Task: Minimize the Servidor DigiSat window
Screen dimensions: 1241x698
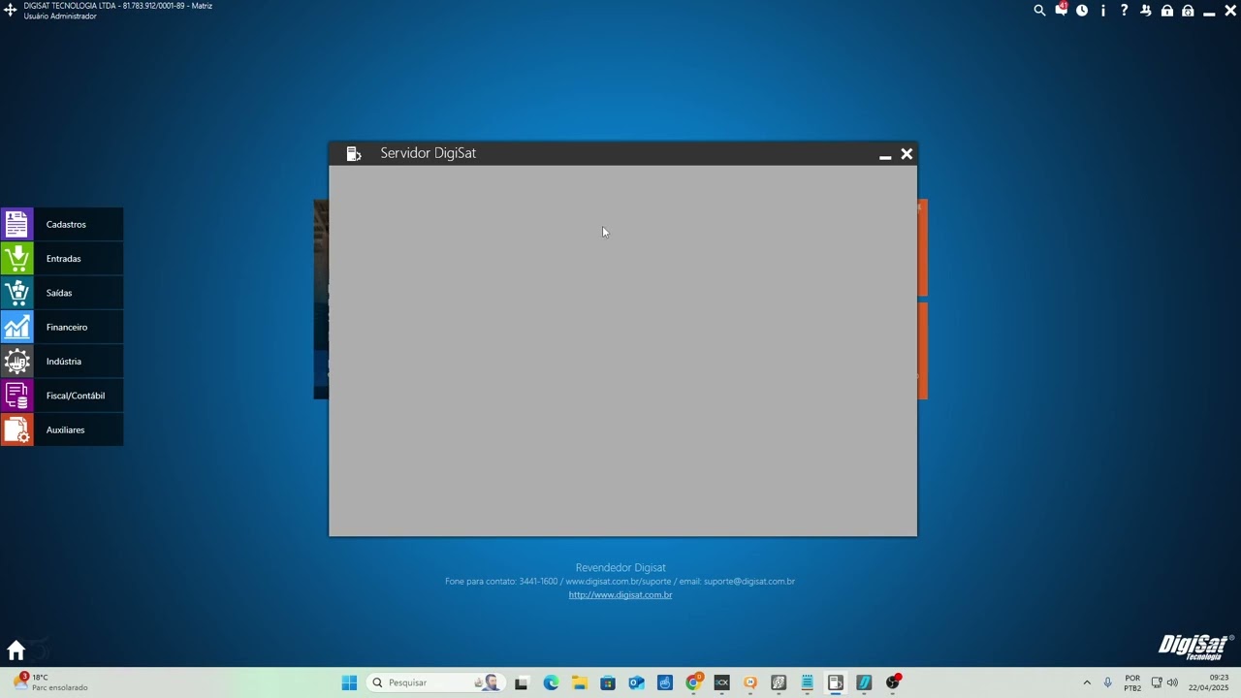Action: coord(885,155)
